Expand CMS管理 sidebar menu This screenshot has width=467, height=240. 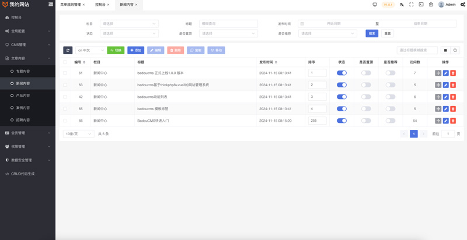[x=27, y=44]
